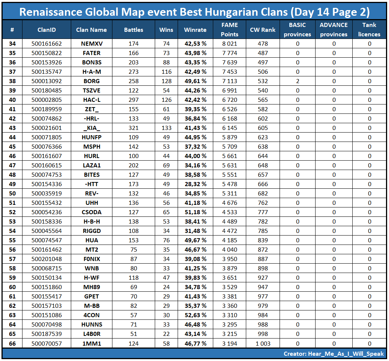
Task: Click the Winrate column header
Action: (195, 30)
